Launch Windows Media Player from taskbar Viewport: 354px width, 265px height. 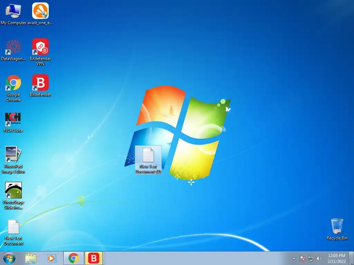(x=51, y=258)
